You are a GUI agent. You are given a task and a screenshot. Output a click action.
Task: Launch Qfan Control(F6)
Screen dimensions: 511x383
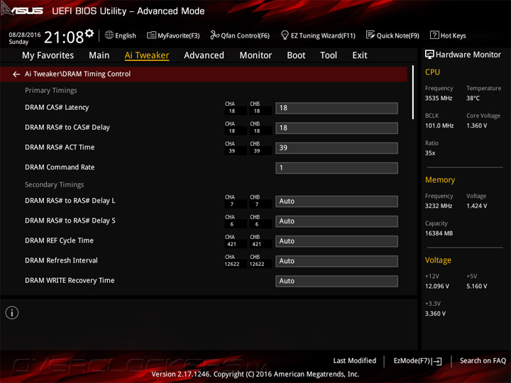pyautogui.click(x=240, y=35)
